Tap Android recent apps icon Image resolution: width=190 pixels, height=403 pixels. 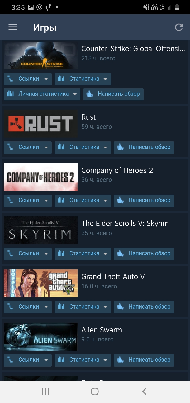click(x=46, y=391)
